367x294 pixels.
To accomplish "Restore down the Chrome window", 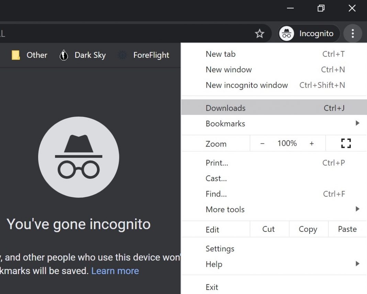I will [321, 8].
